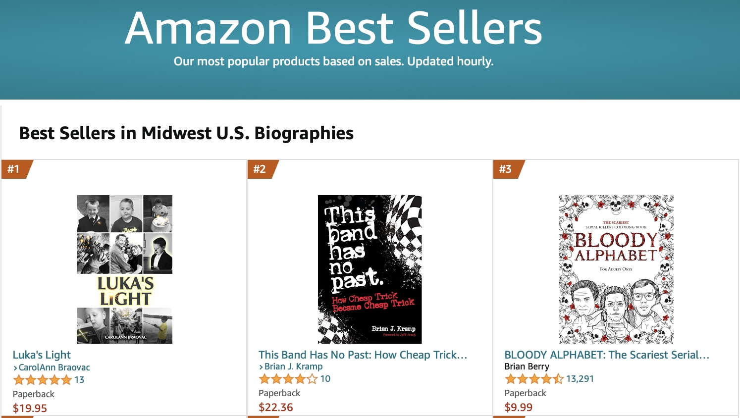
Task: Click the $9.99 price
Action: coord(519,407)
